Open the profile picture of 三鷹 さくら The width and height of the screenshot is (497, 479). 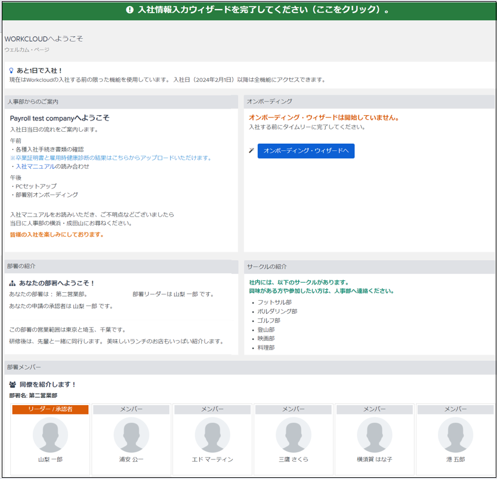(x=294, y=435)
